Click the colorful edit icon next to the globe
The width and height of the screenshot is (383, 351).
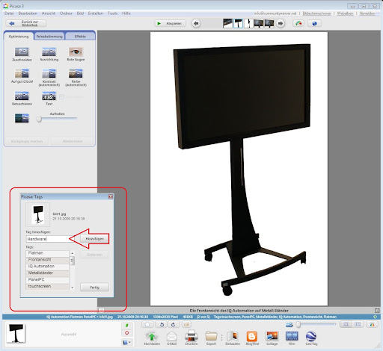click(298, 23)
